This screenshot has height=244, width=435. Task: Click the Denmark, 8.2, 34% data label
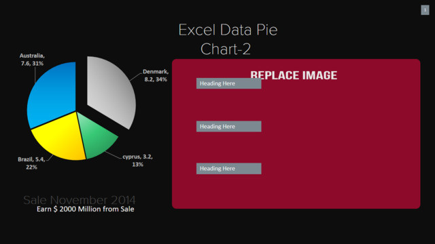pyautogui.click(x=156, y=75)
